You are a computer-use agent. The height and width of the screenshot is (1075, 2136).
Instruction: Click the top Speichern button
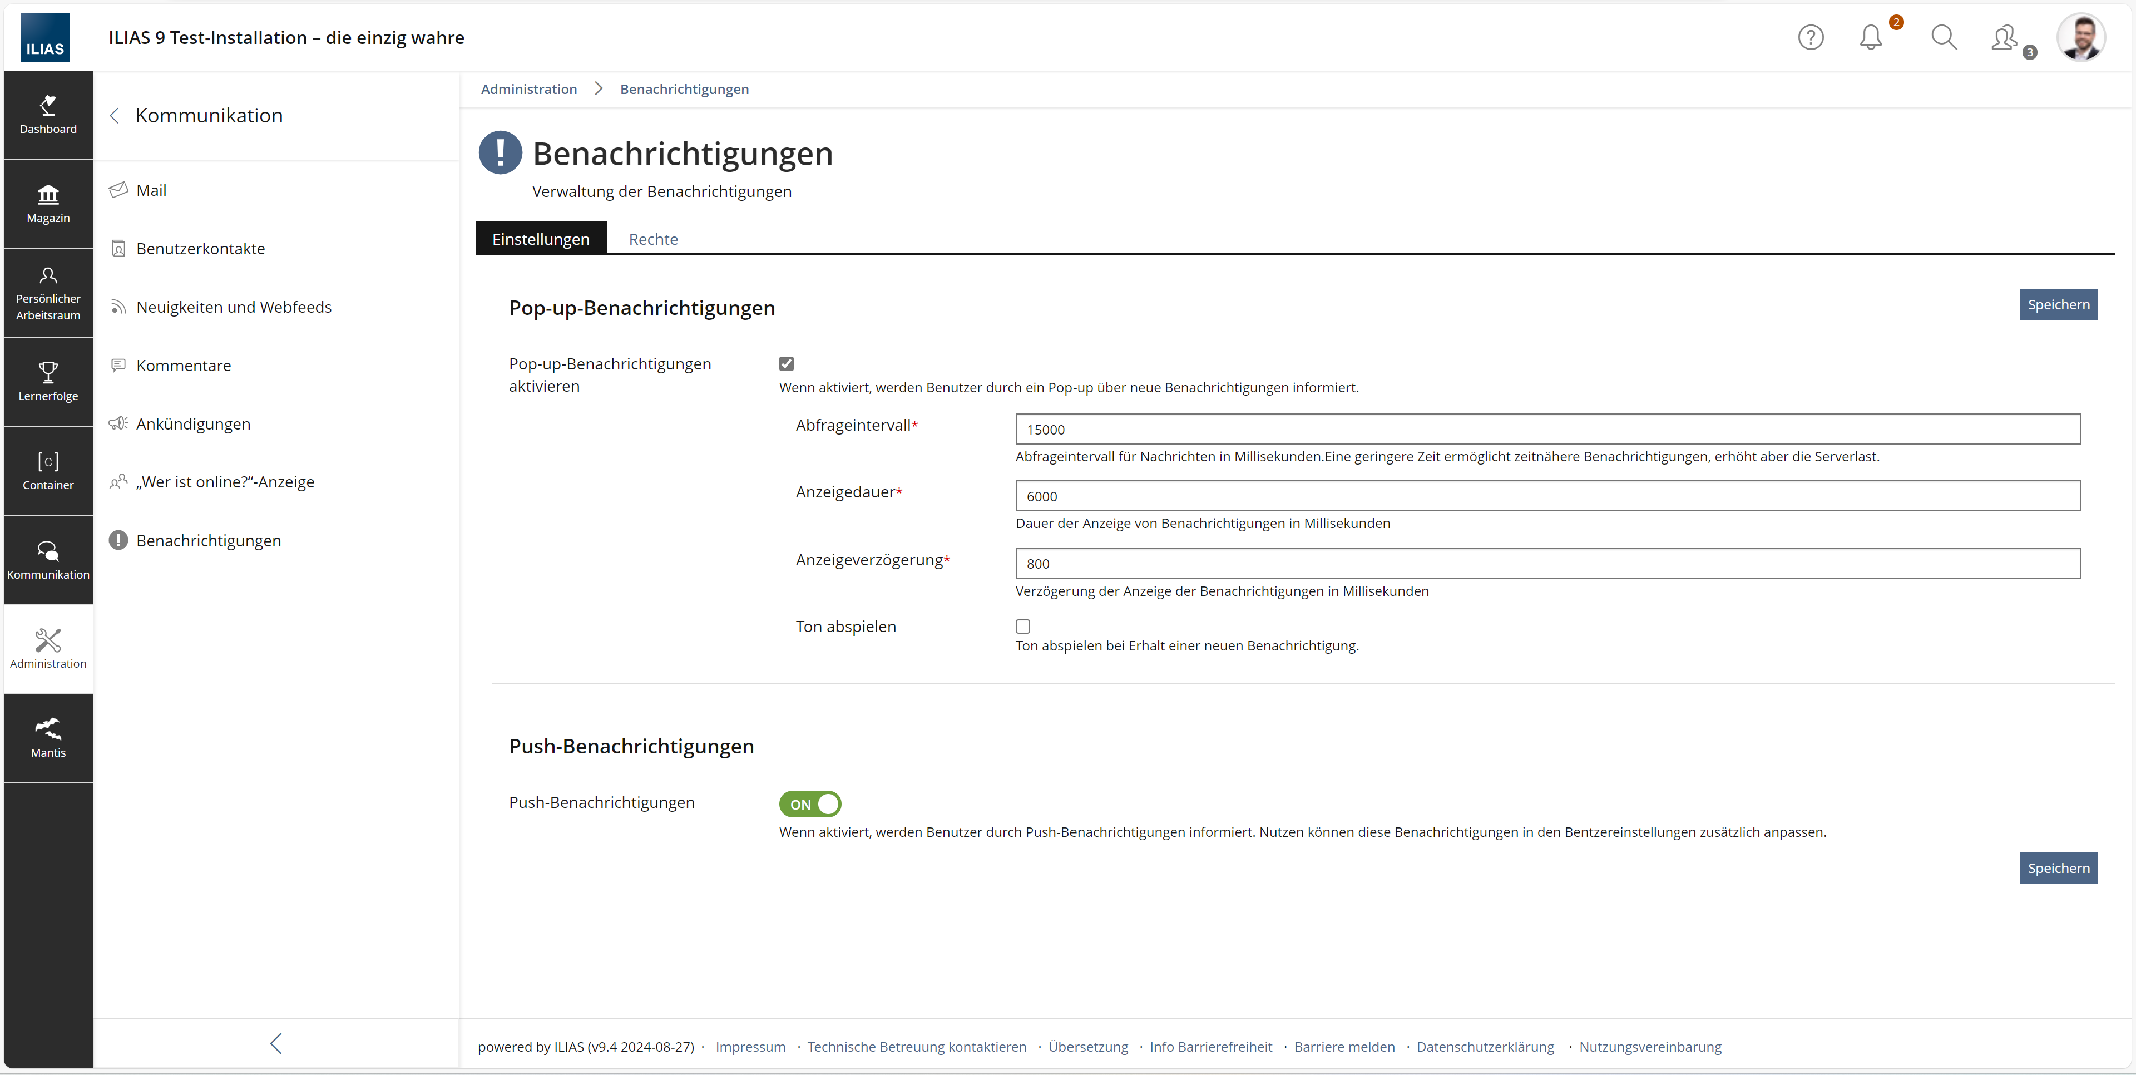2057,304
